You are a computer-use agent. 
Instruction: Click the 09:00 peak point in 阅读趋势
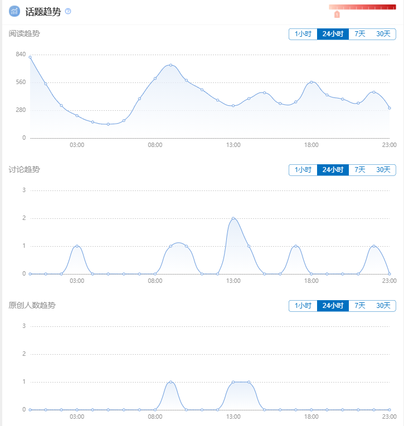coord(171,65)
